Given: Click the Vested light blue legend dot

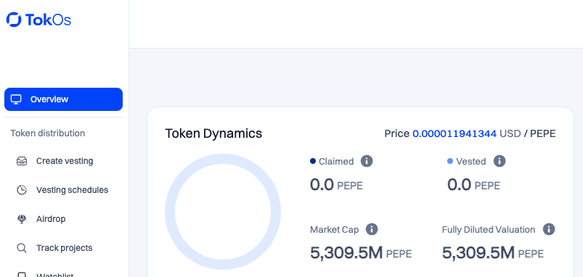Looking at the screenshot, I should point(450,161).
